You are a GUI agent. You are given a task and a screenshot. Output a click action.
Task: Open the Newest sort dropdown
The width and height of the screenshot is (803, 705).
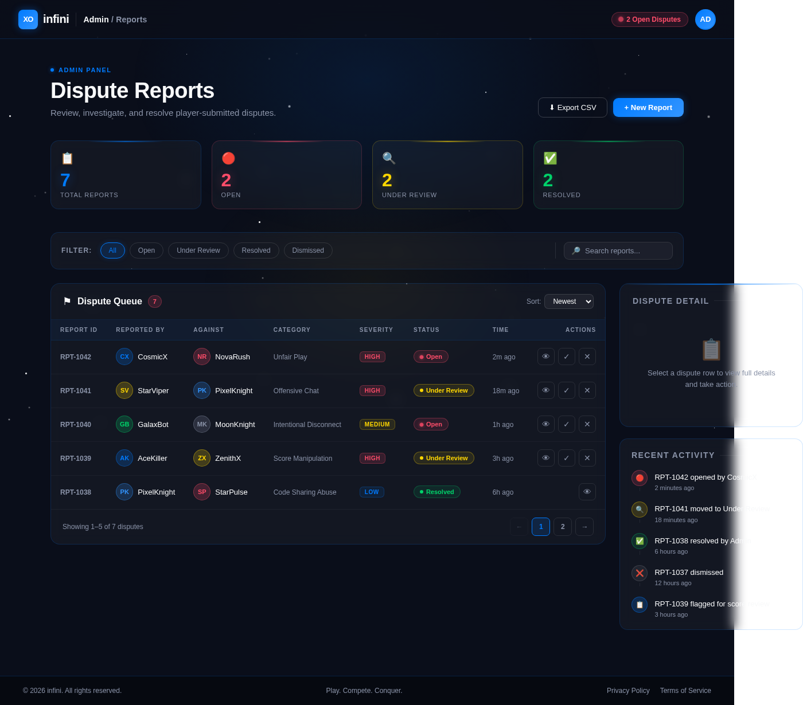[568, 301]
